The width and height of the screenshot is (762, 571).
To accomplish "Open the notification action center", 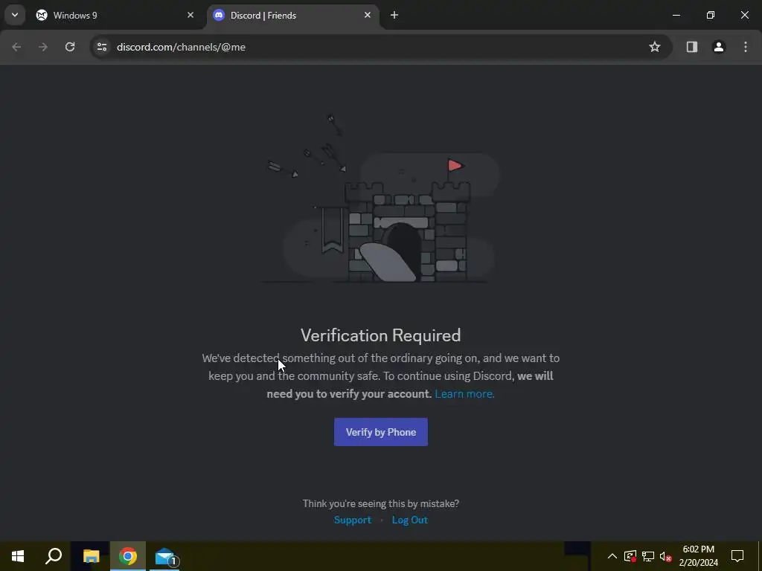I will [x=737, y=556].
